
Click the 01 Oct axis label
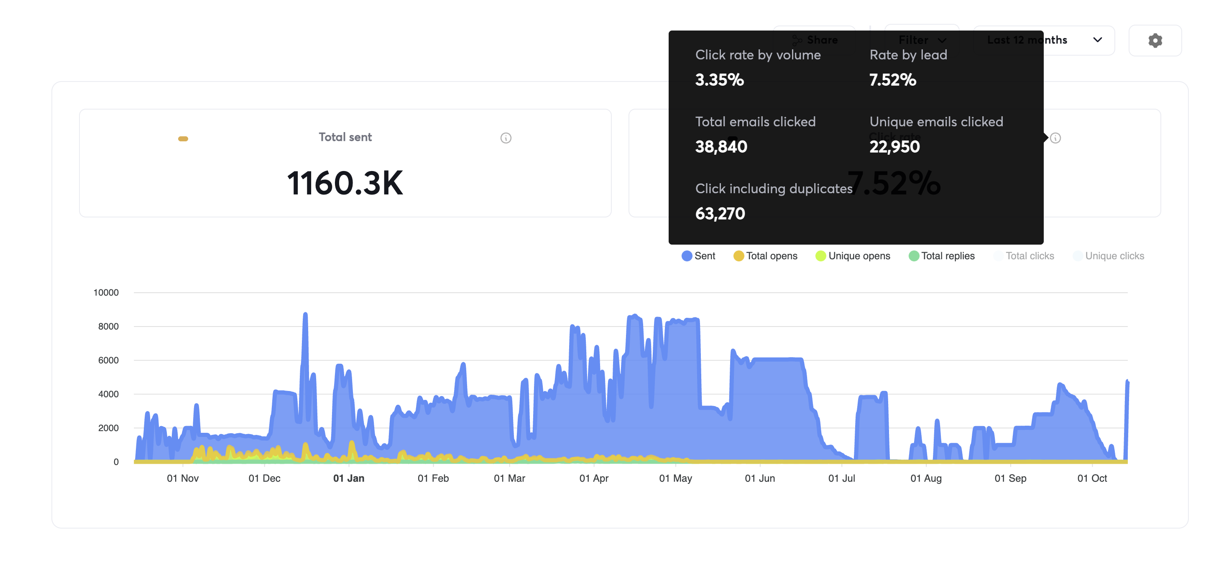pos(1092,478)
